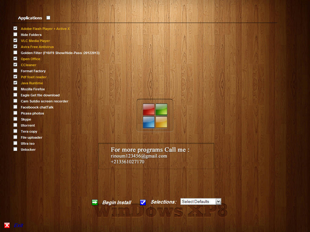Enable Format Factory checkbox
310x232 pixels.
[x=15, y=71]
